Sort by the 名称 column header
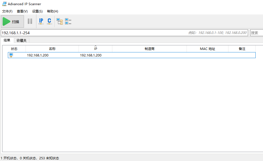Image resolution: width=263 pixels, height=161 pixels. 52,49
